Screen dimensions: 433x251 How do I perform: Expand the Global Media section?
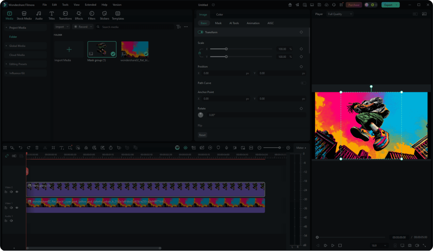coord(6,46)
